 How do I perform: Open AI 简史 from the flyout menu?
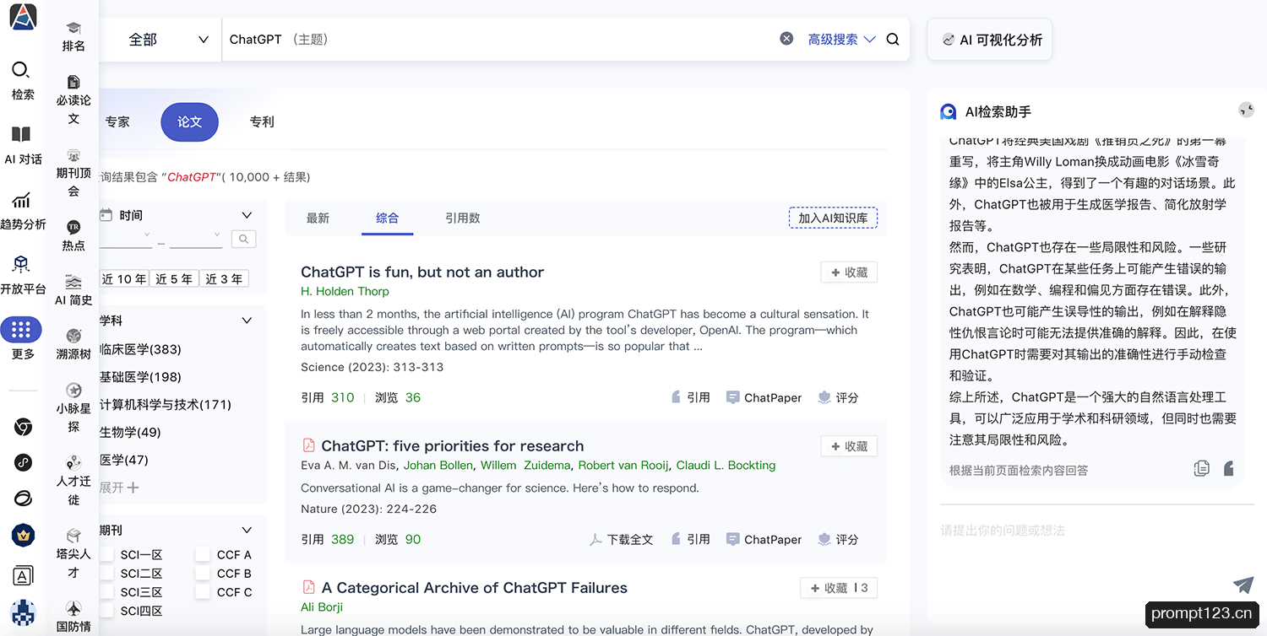tap(73, 290)
